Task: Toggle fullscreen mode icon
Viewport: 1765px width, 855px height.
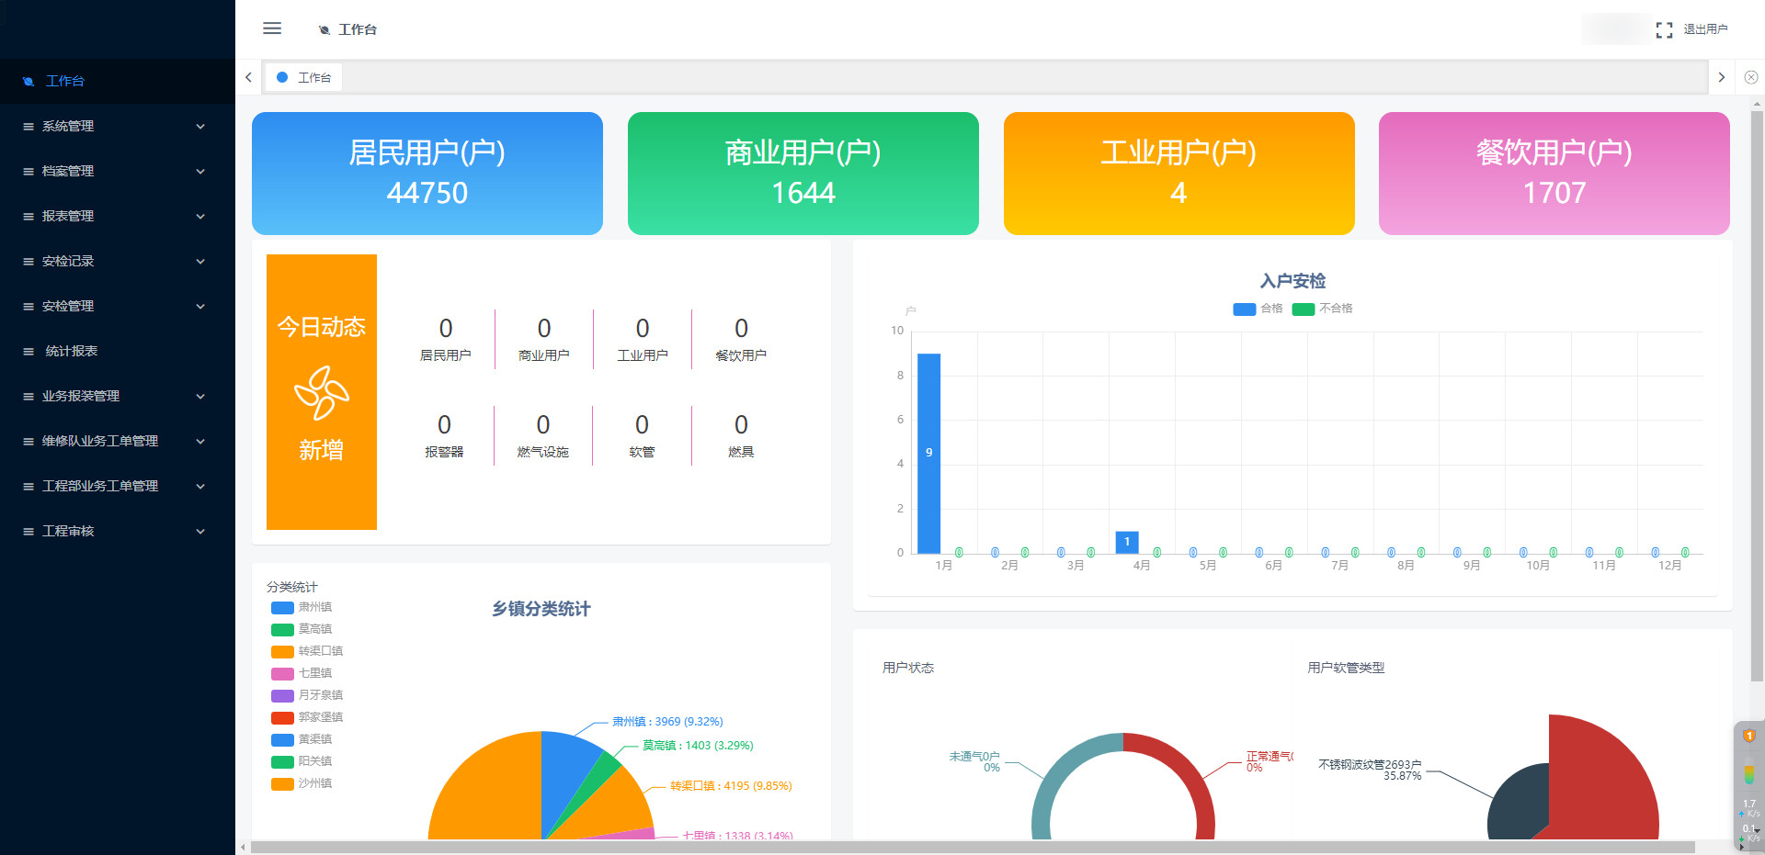Action: 1664,29
